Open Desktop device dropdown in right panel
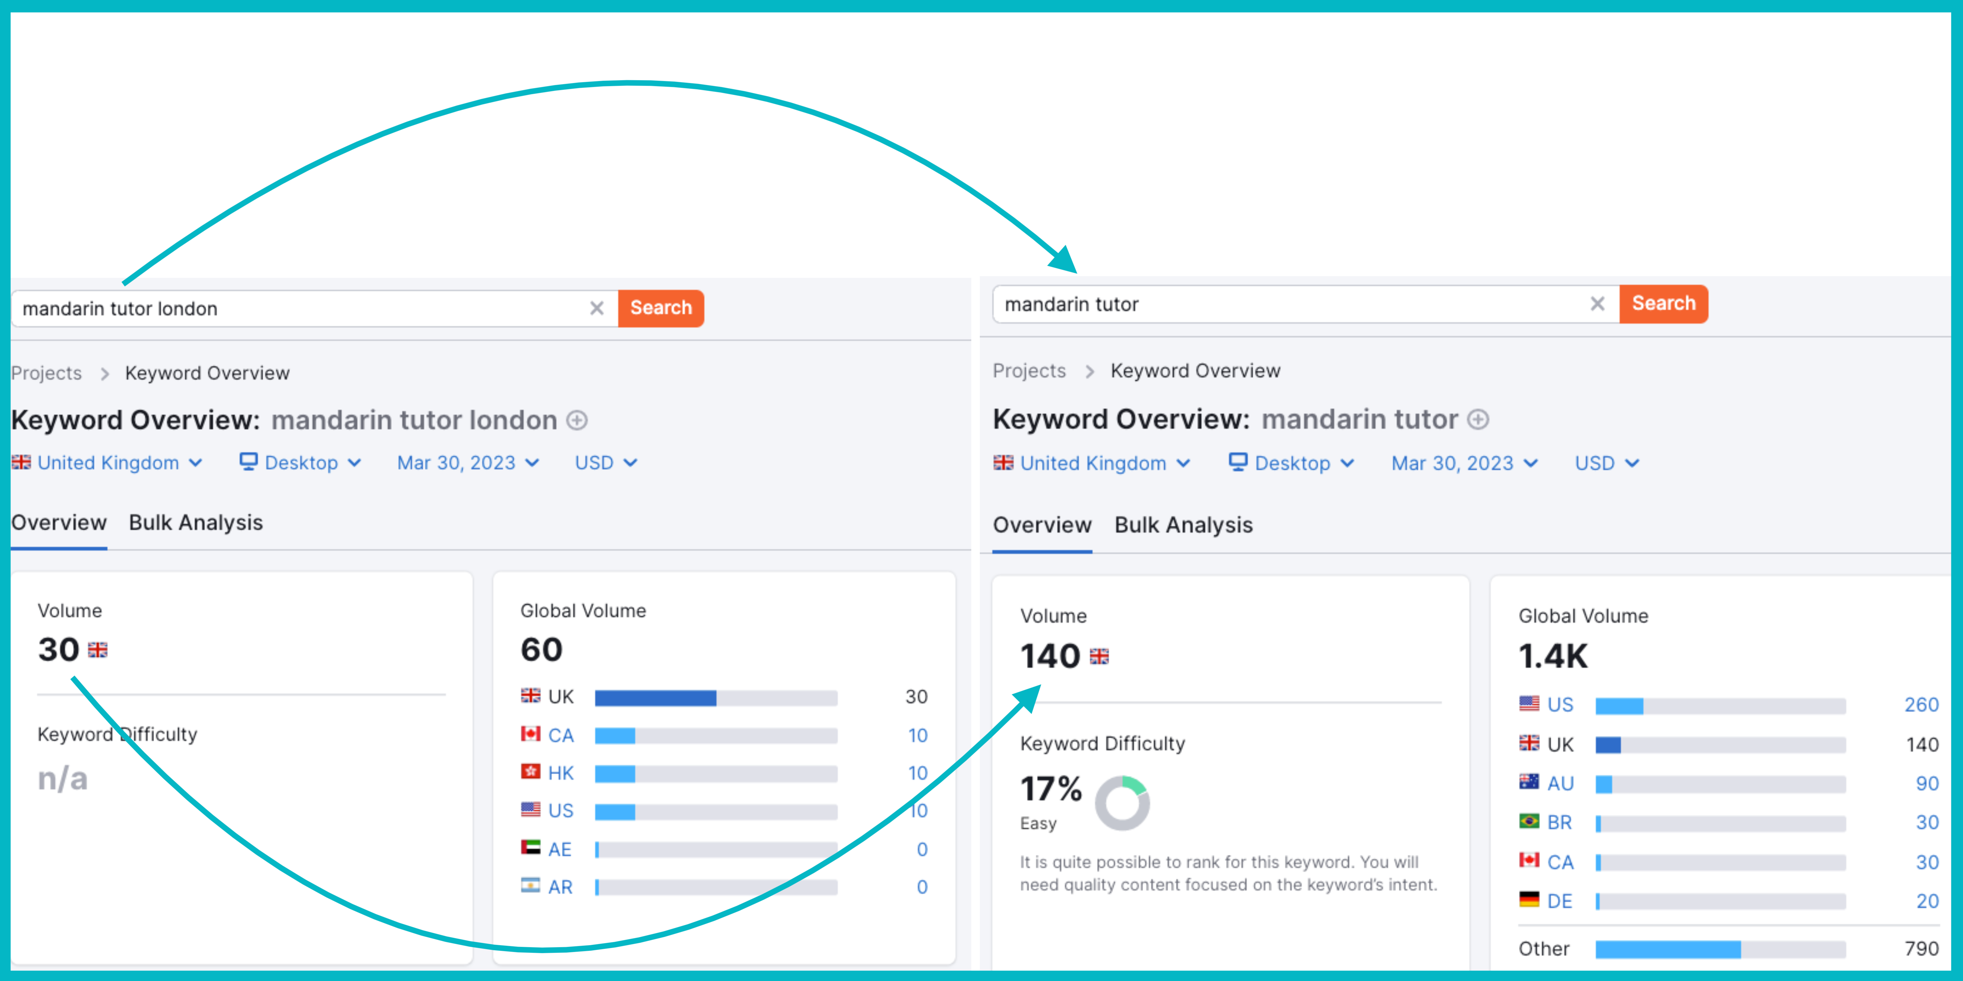The width and height of the screenshot is (1963, 981). (x=1292, y=463)
